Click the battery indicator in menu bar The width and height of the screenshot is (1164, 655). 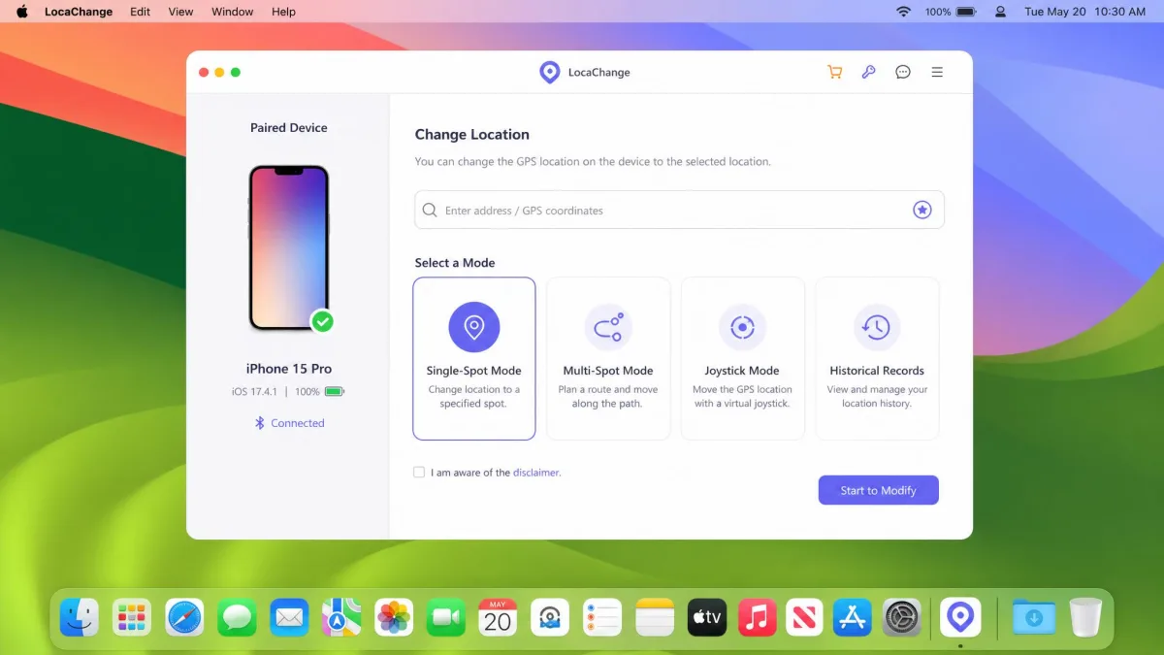(951, 12)
